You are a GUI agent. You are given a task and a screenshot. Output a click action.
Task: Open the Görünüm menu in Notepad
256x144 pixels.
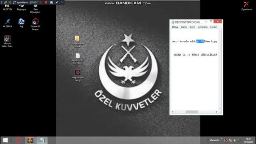coord(203,27)
